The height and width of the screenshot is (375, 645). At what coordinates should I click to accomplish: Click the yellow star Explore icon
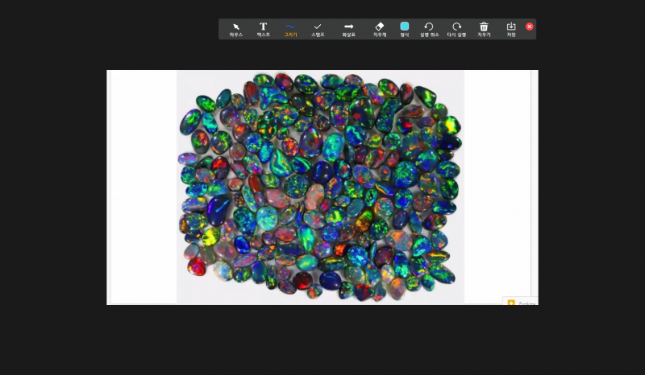point(511,303)
